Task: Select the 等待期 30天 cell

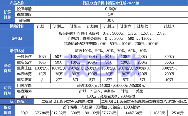Action: [111, 20]
